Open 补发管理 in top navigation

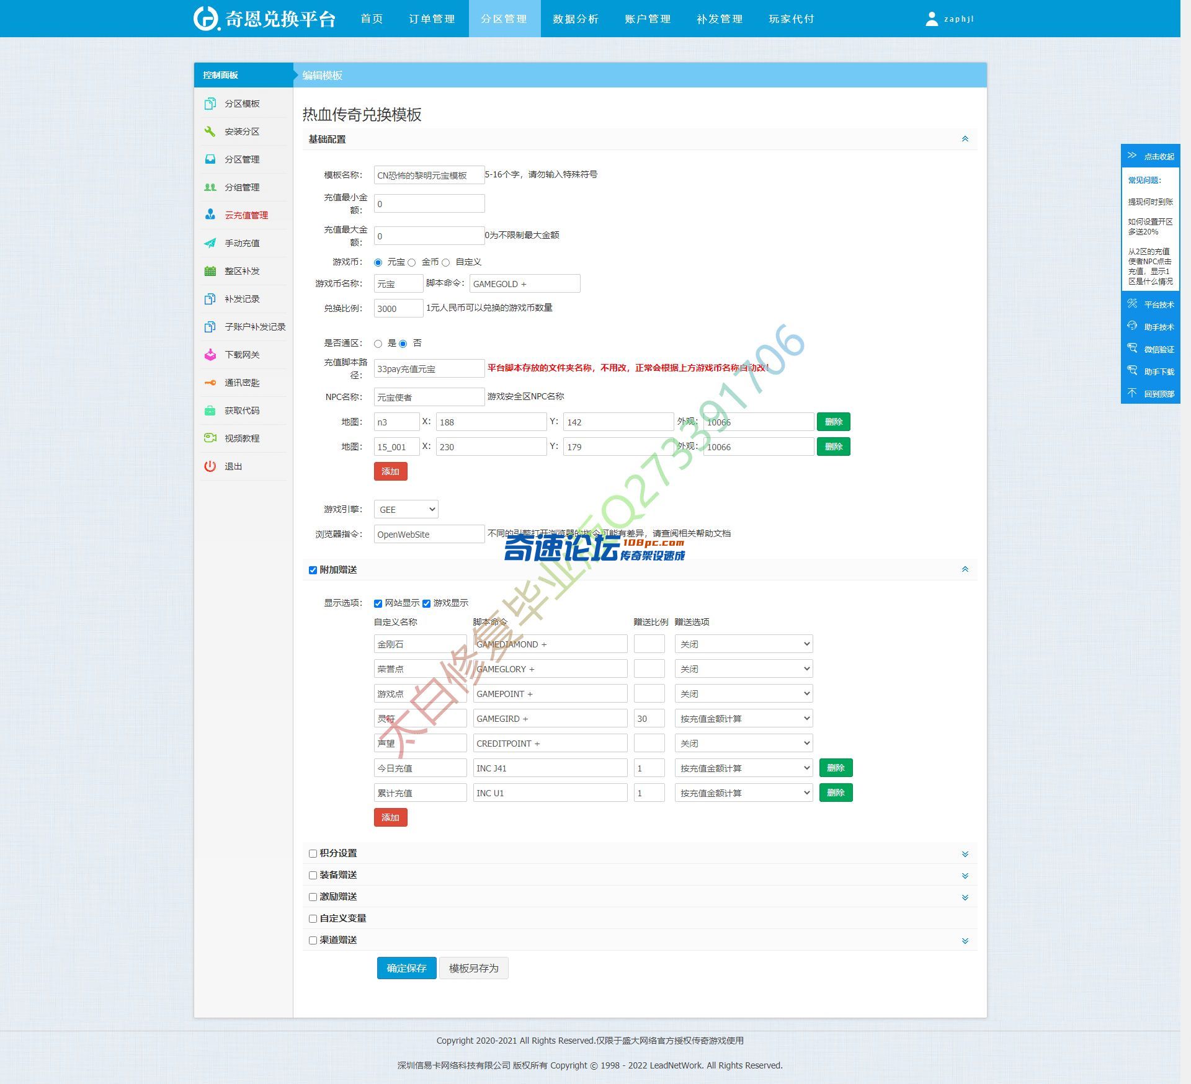[720, 19]
